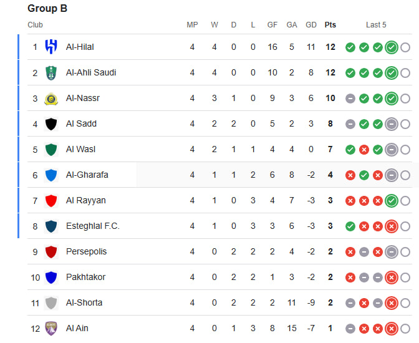Viewport: 419px width, 343px height.
Task: Click the Al-Nassr yellow crest
Action: point(51,99)
